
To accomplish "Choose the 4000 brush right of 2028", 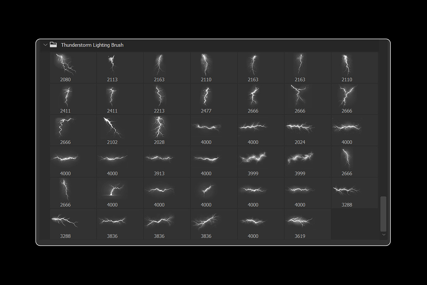I will click(x=214, y=130).
